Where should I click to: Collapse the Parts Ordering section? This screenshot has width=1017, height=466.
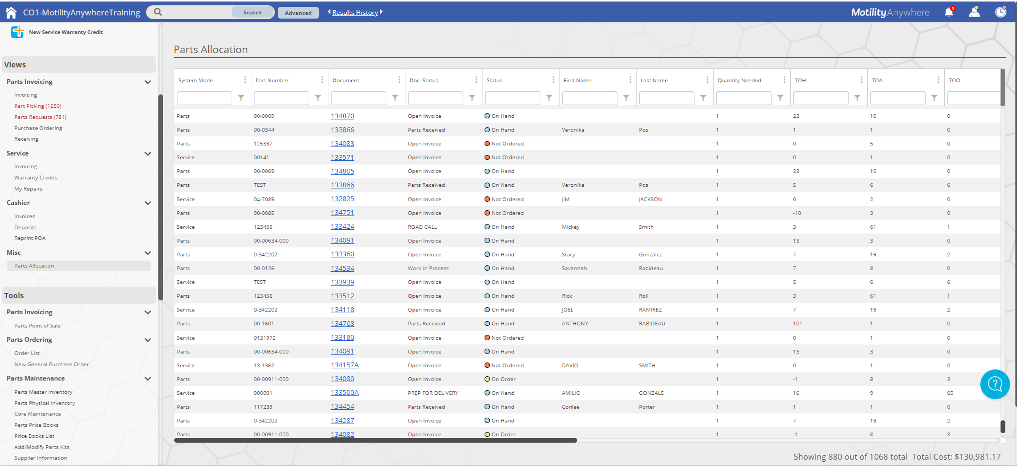[x=148, y=340]
